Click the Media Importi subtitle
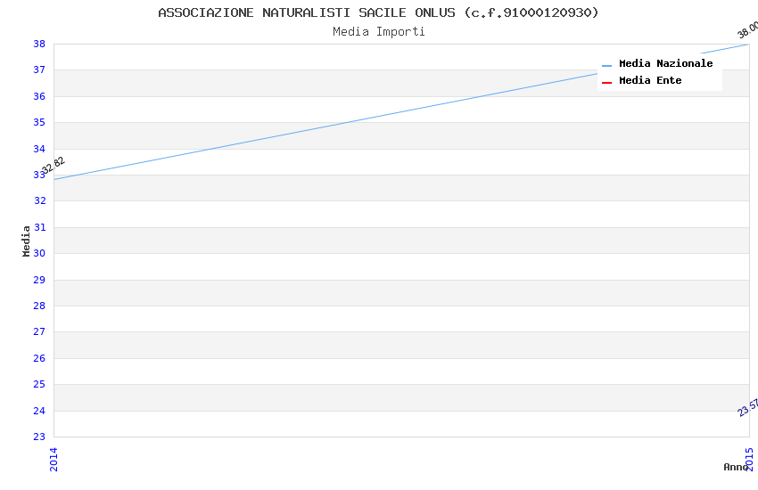 pos(378,32)
